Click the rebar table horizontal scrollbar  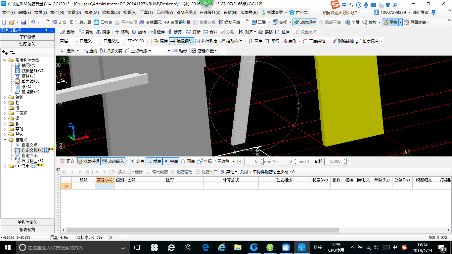tap(203, 230)
